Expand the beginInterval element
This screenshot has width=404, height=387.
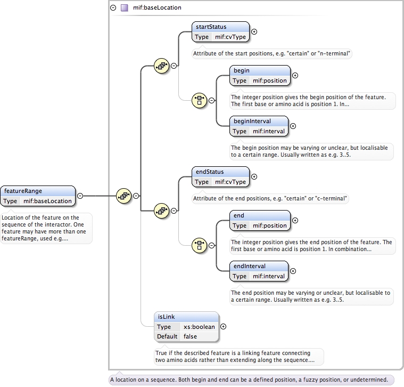[293, 126]
